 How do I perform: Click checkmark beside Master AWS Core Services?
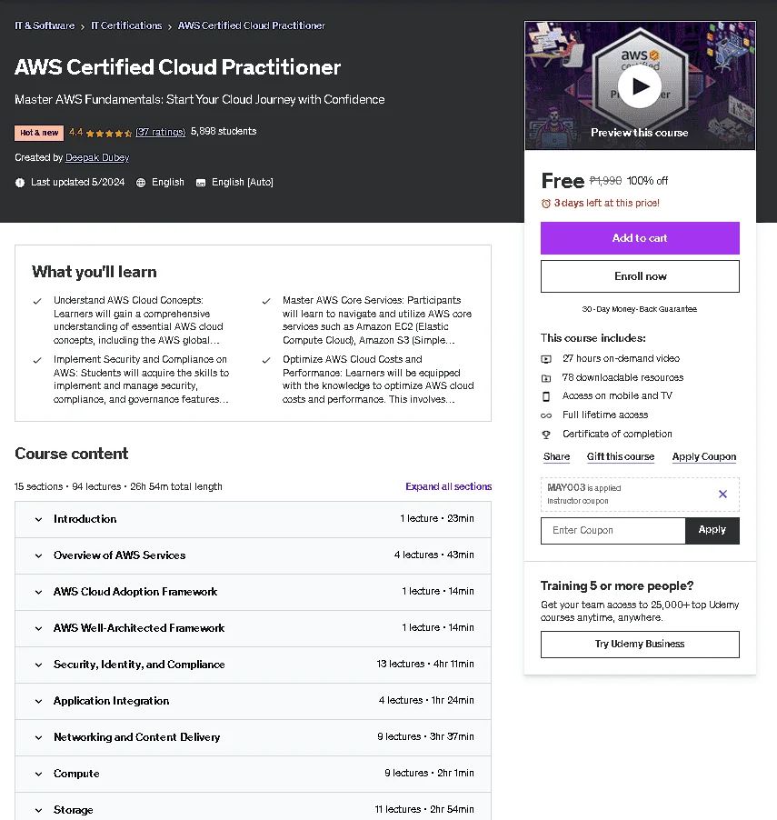point(266,301)
